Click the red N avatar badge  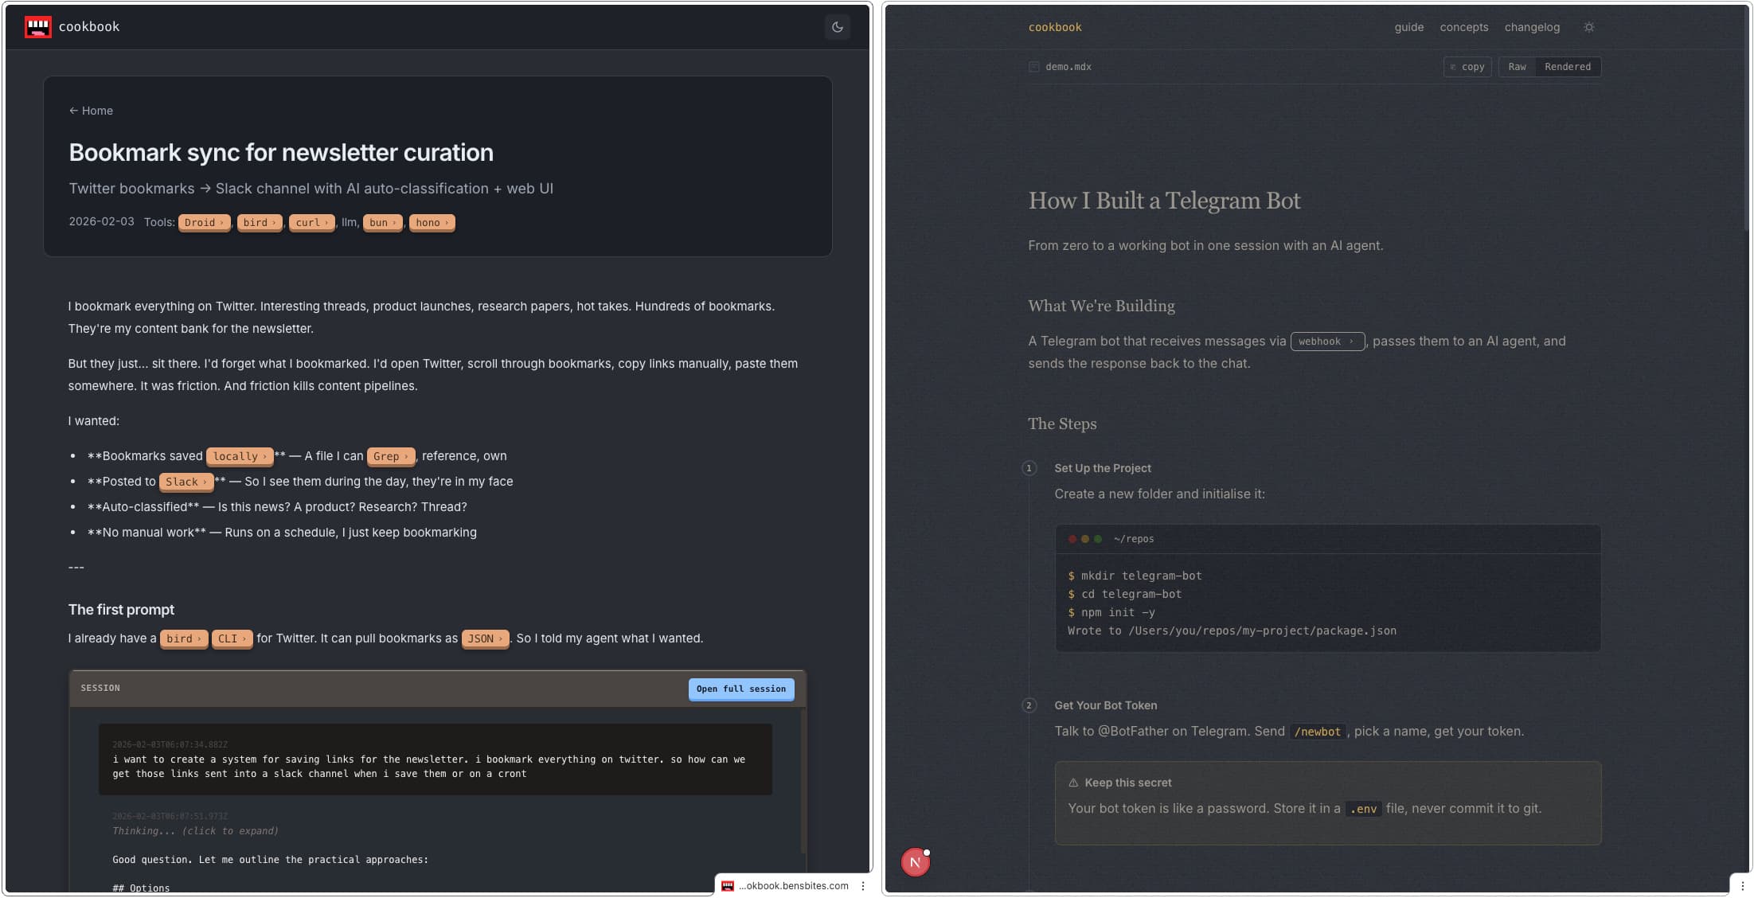coord(915,861)
